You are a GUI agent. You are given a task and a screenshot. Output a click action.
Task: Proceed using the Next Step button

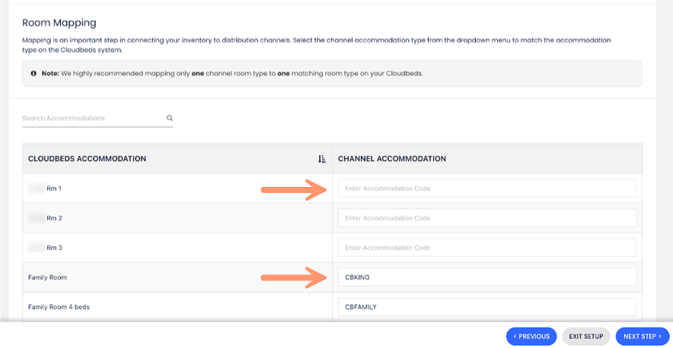[642, 337]
